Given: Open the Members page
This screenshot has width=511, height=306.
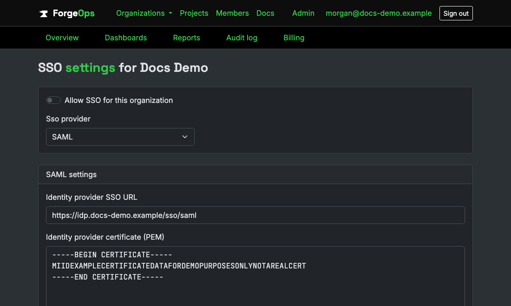Looking at the screenshot, I should click(x=232, y=13).
